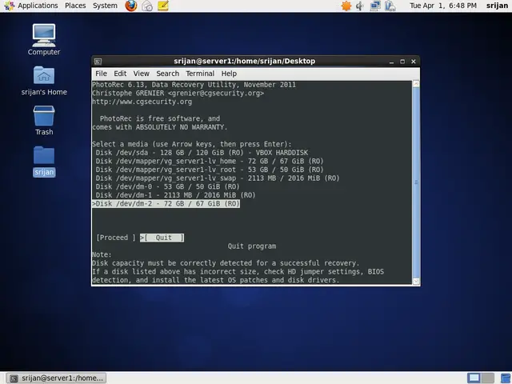
Task: Click the srijan user menu in top panel
Action: 497,6
